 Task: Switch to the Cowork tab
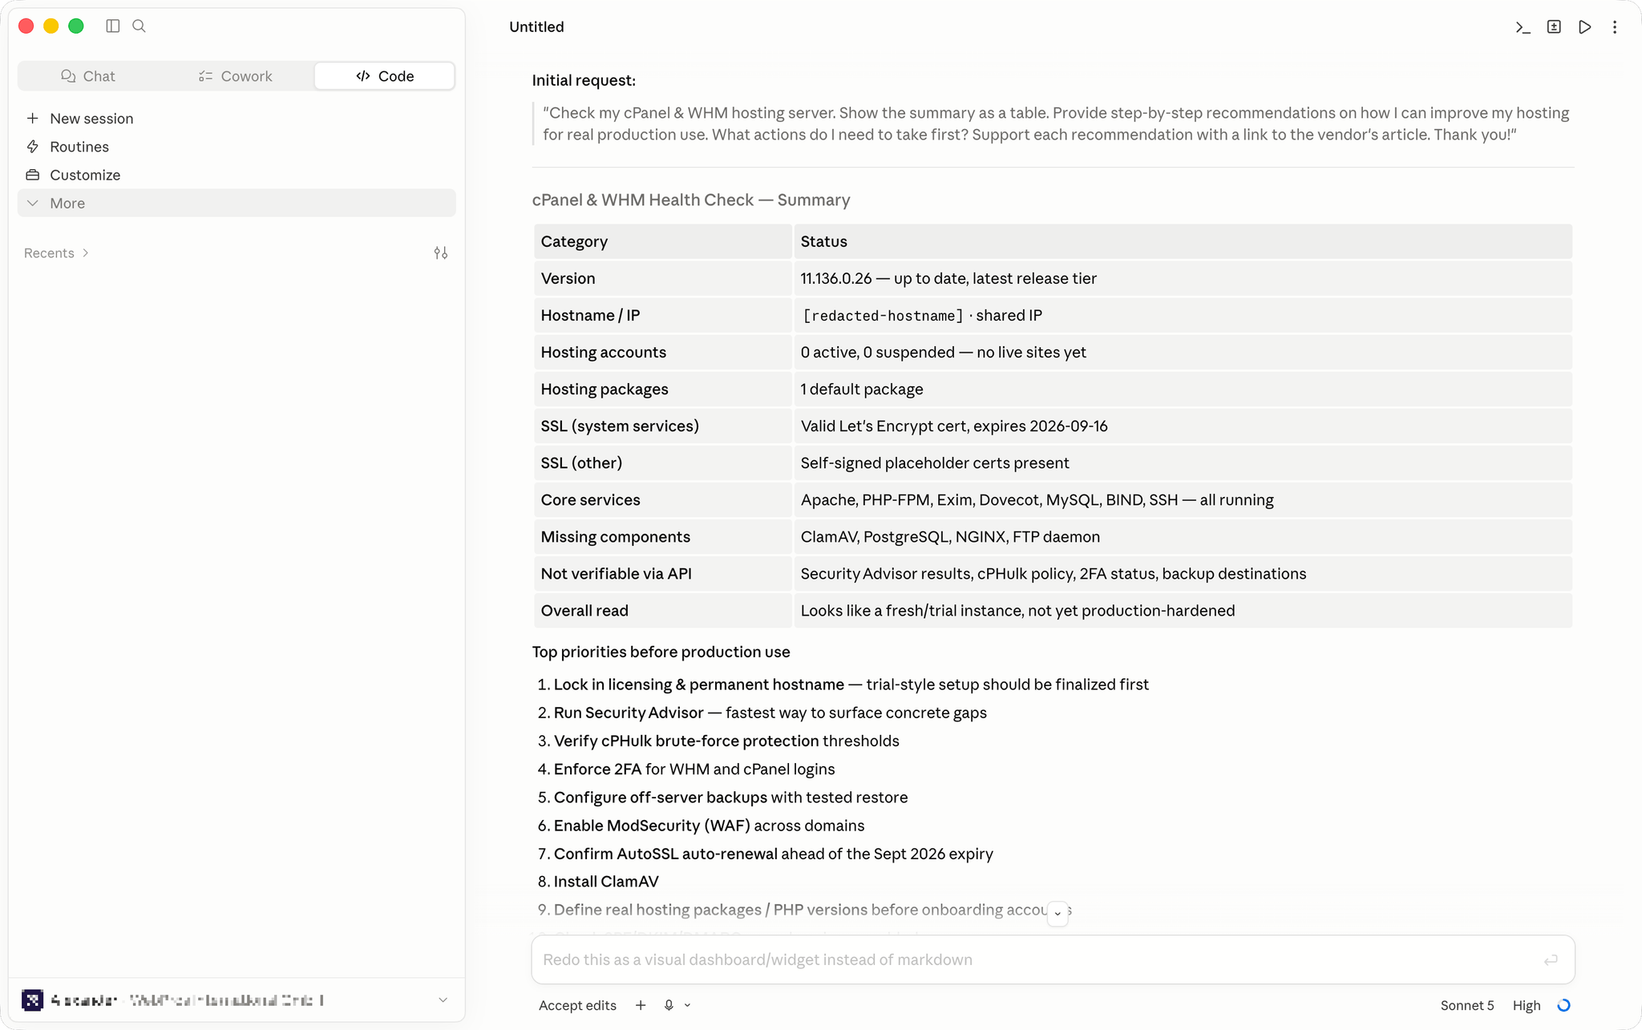pos(235,76)
